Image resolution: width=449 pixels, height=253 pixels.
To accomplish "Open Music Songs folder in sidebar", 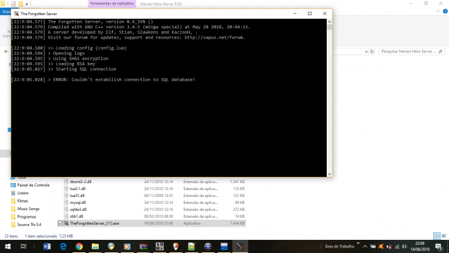I will [x=28, y=209].
